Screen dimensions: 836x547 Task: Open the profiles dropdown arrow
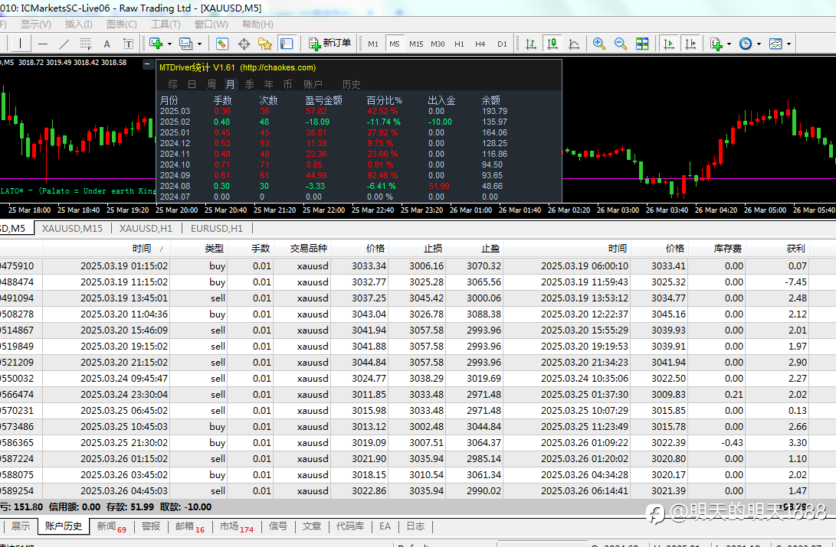pos(199,44)
